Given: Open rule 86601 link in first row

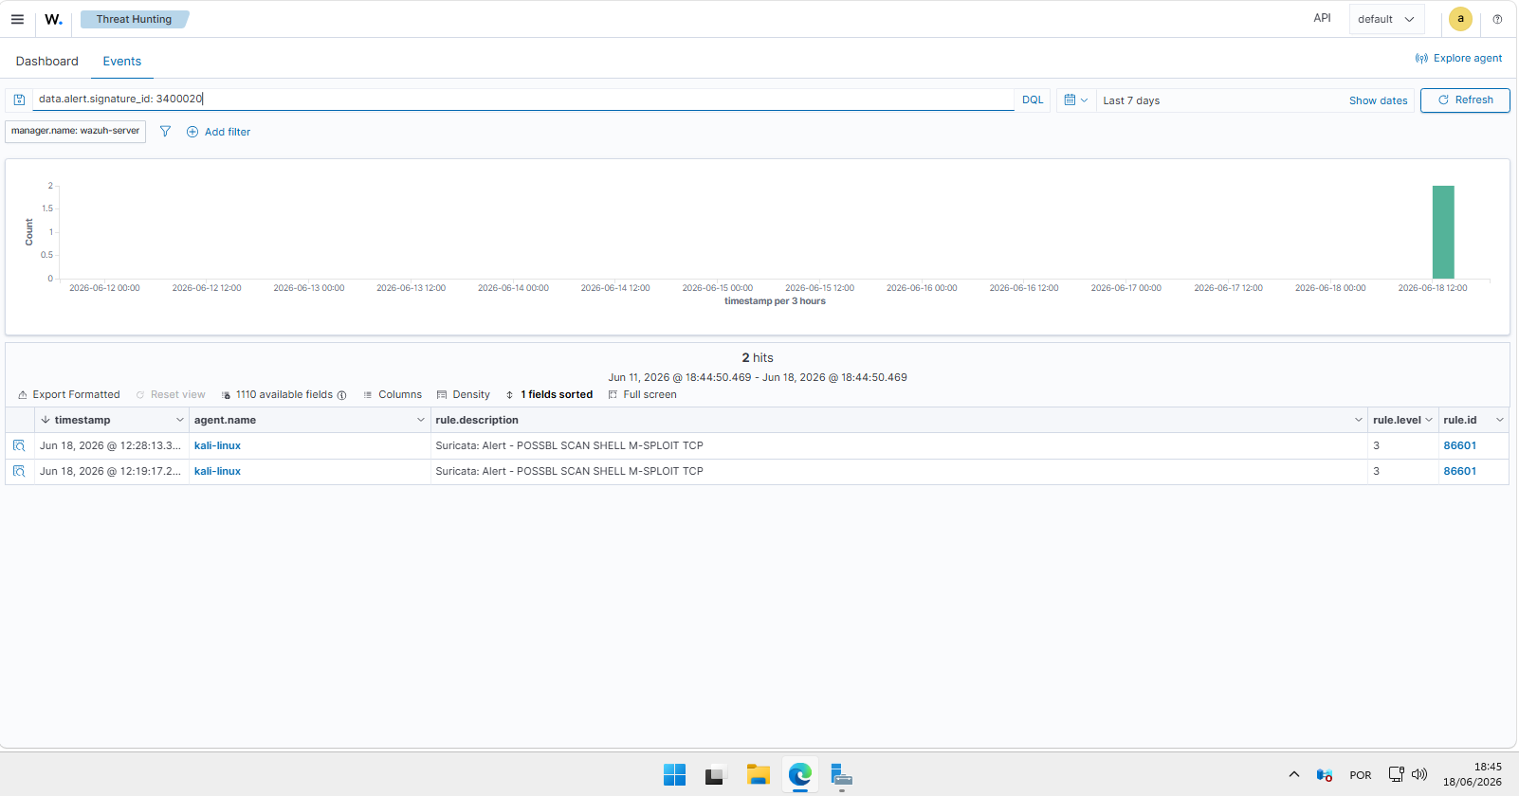Looking at the screenshot, I should 1460,445.
